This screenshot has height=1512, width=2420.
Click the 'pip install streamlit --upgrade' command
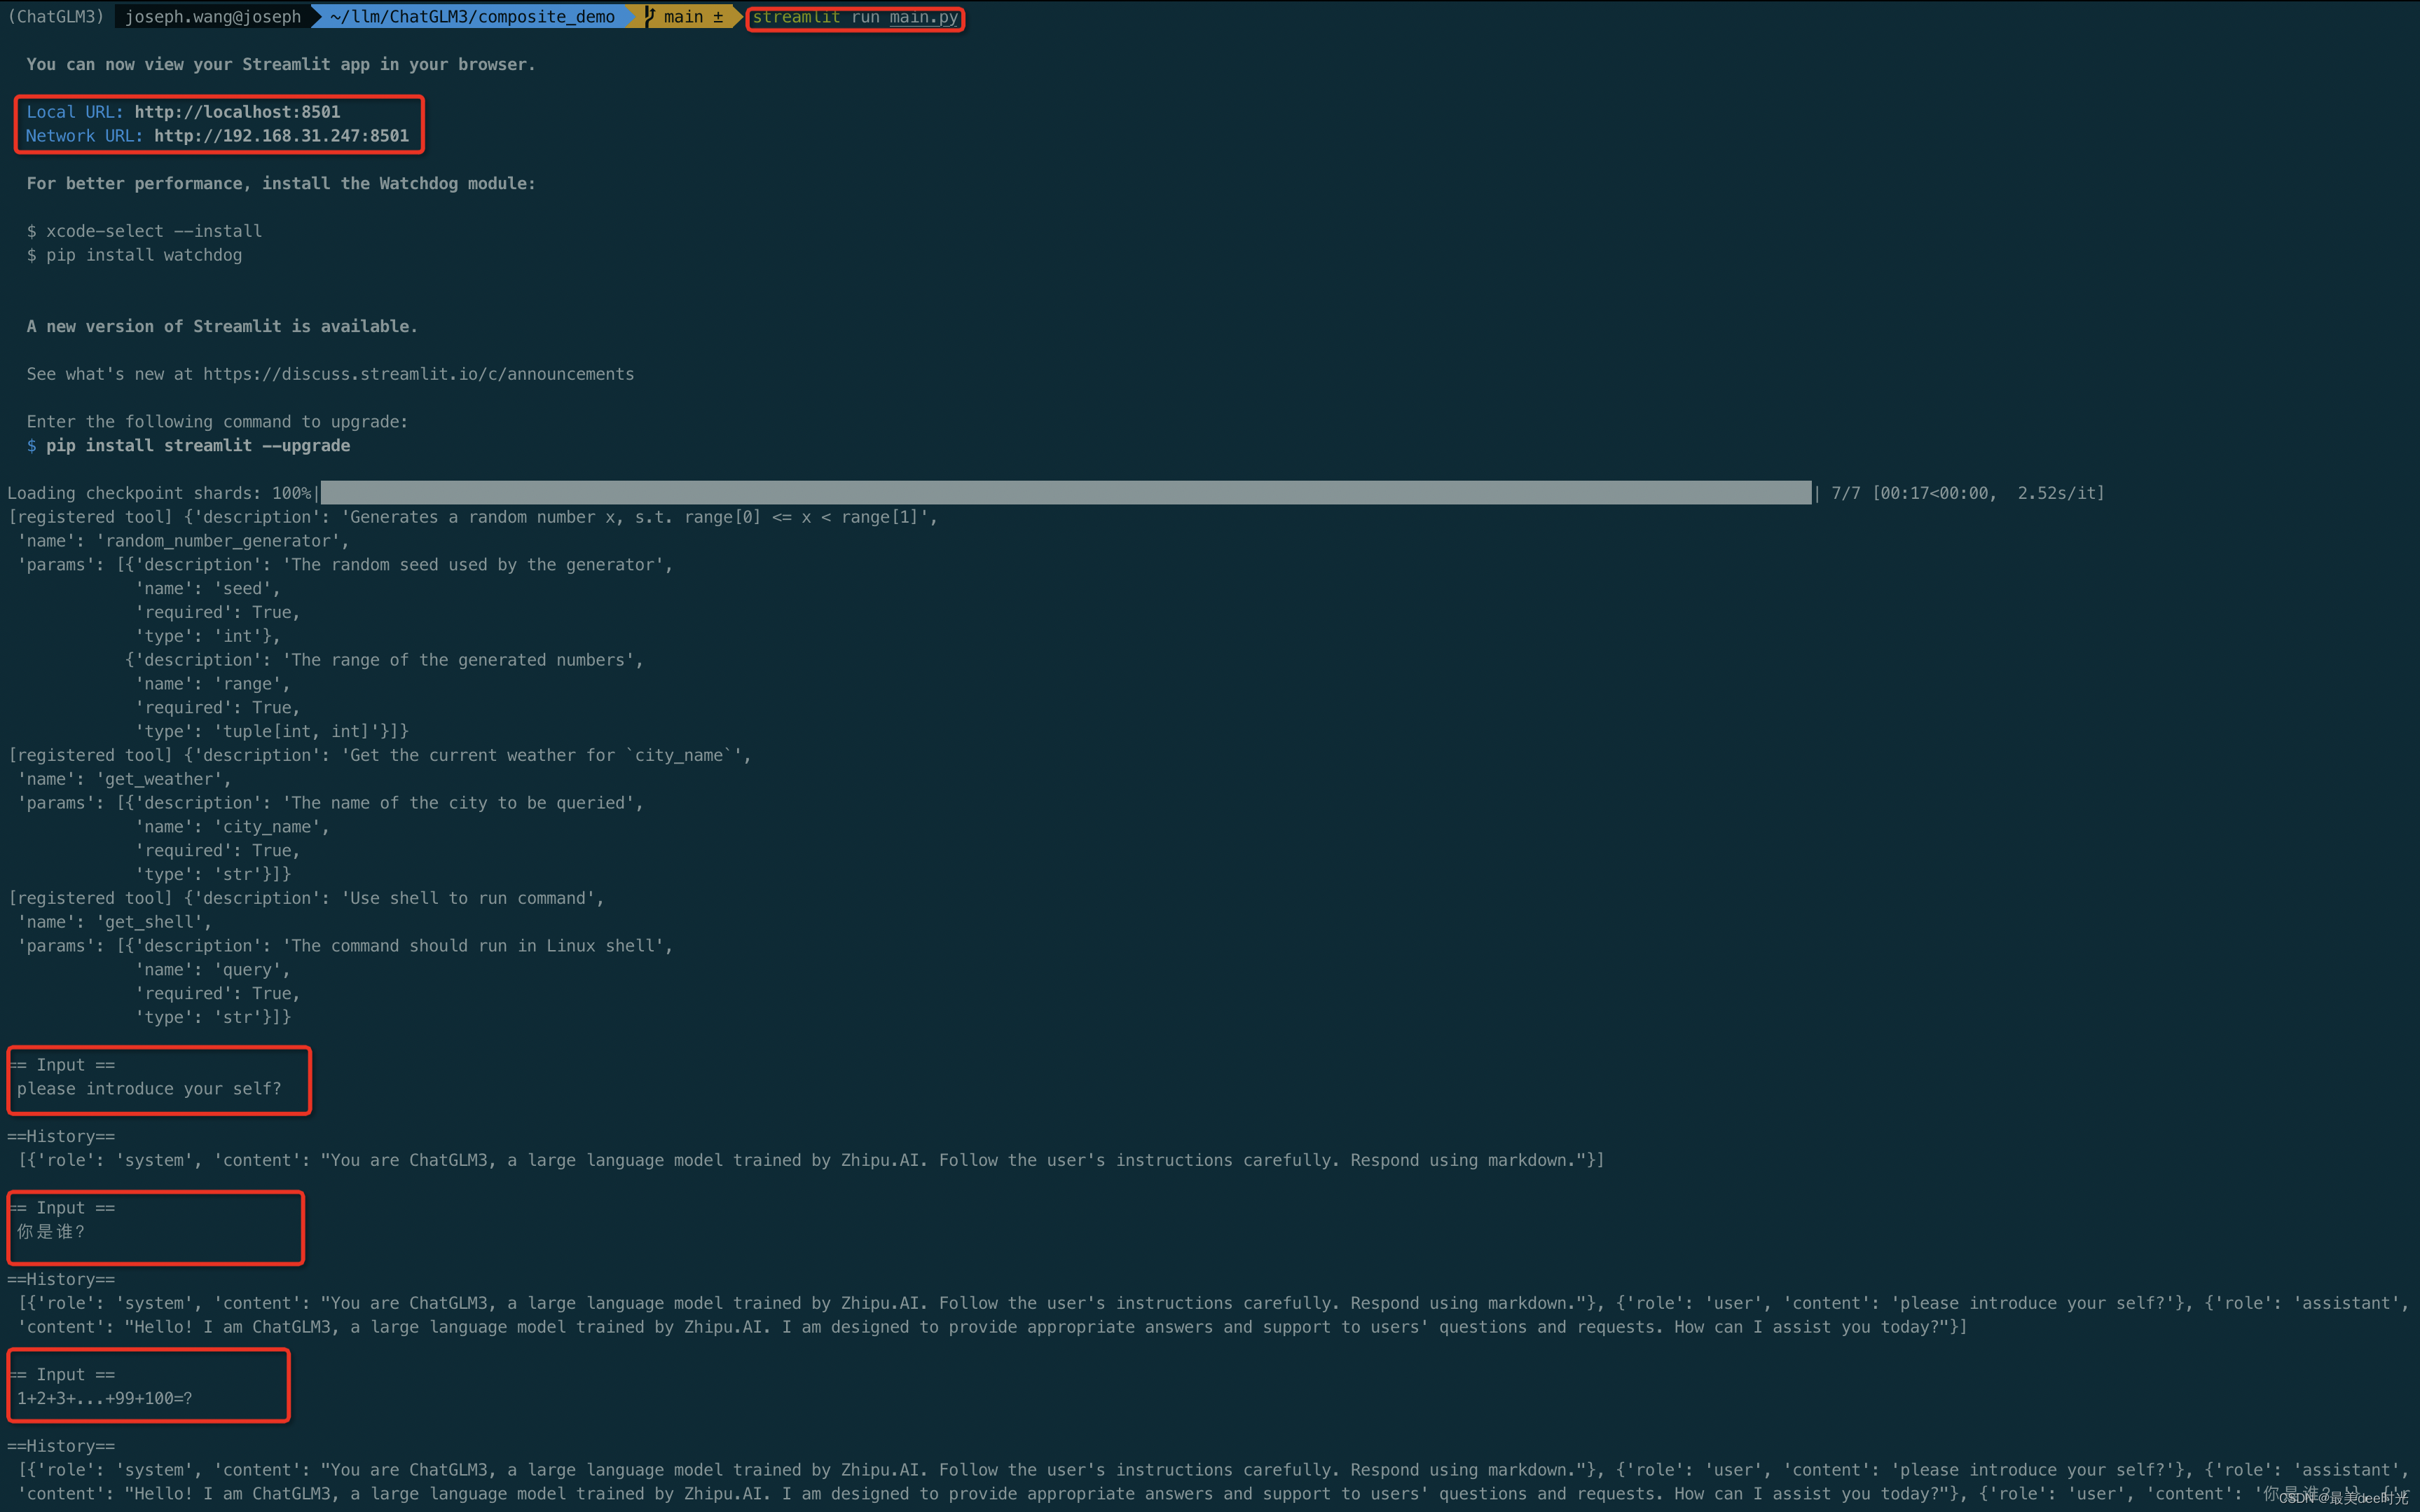point(198,446)
